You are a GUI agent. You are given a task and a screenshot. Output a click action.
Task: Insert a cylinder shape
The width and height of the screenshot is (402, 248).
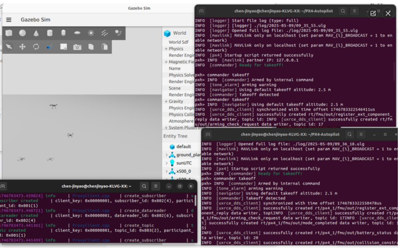click(x=50, y=33)
